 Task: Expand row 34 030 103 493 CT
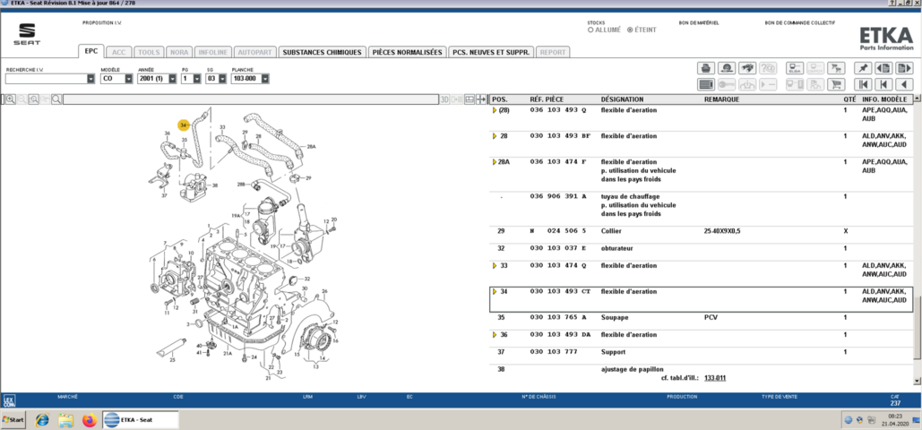pos(495,291)
